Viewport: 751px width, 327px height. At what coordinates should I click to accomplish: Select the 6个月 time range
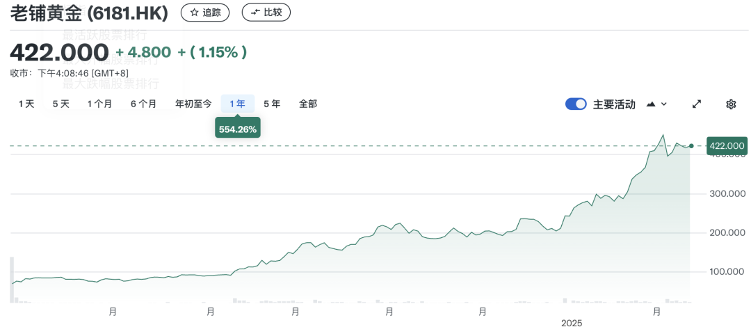[143, 104]
